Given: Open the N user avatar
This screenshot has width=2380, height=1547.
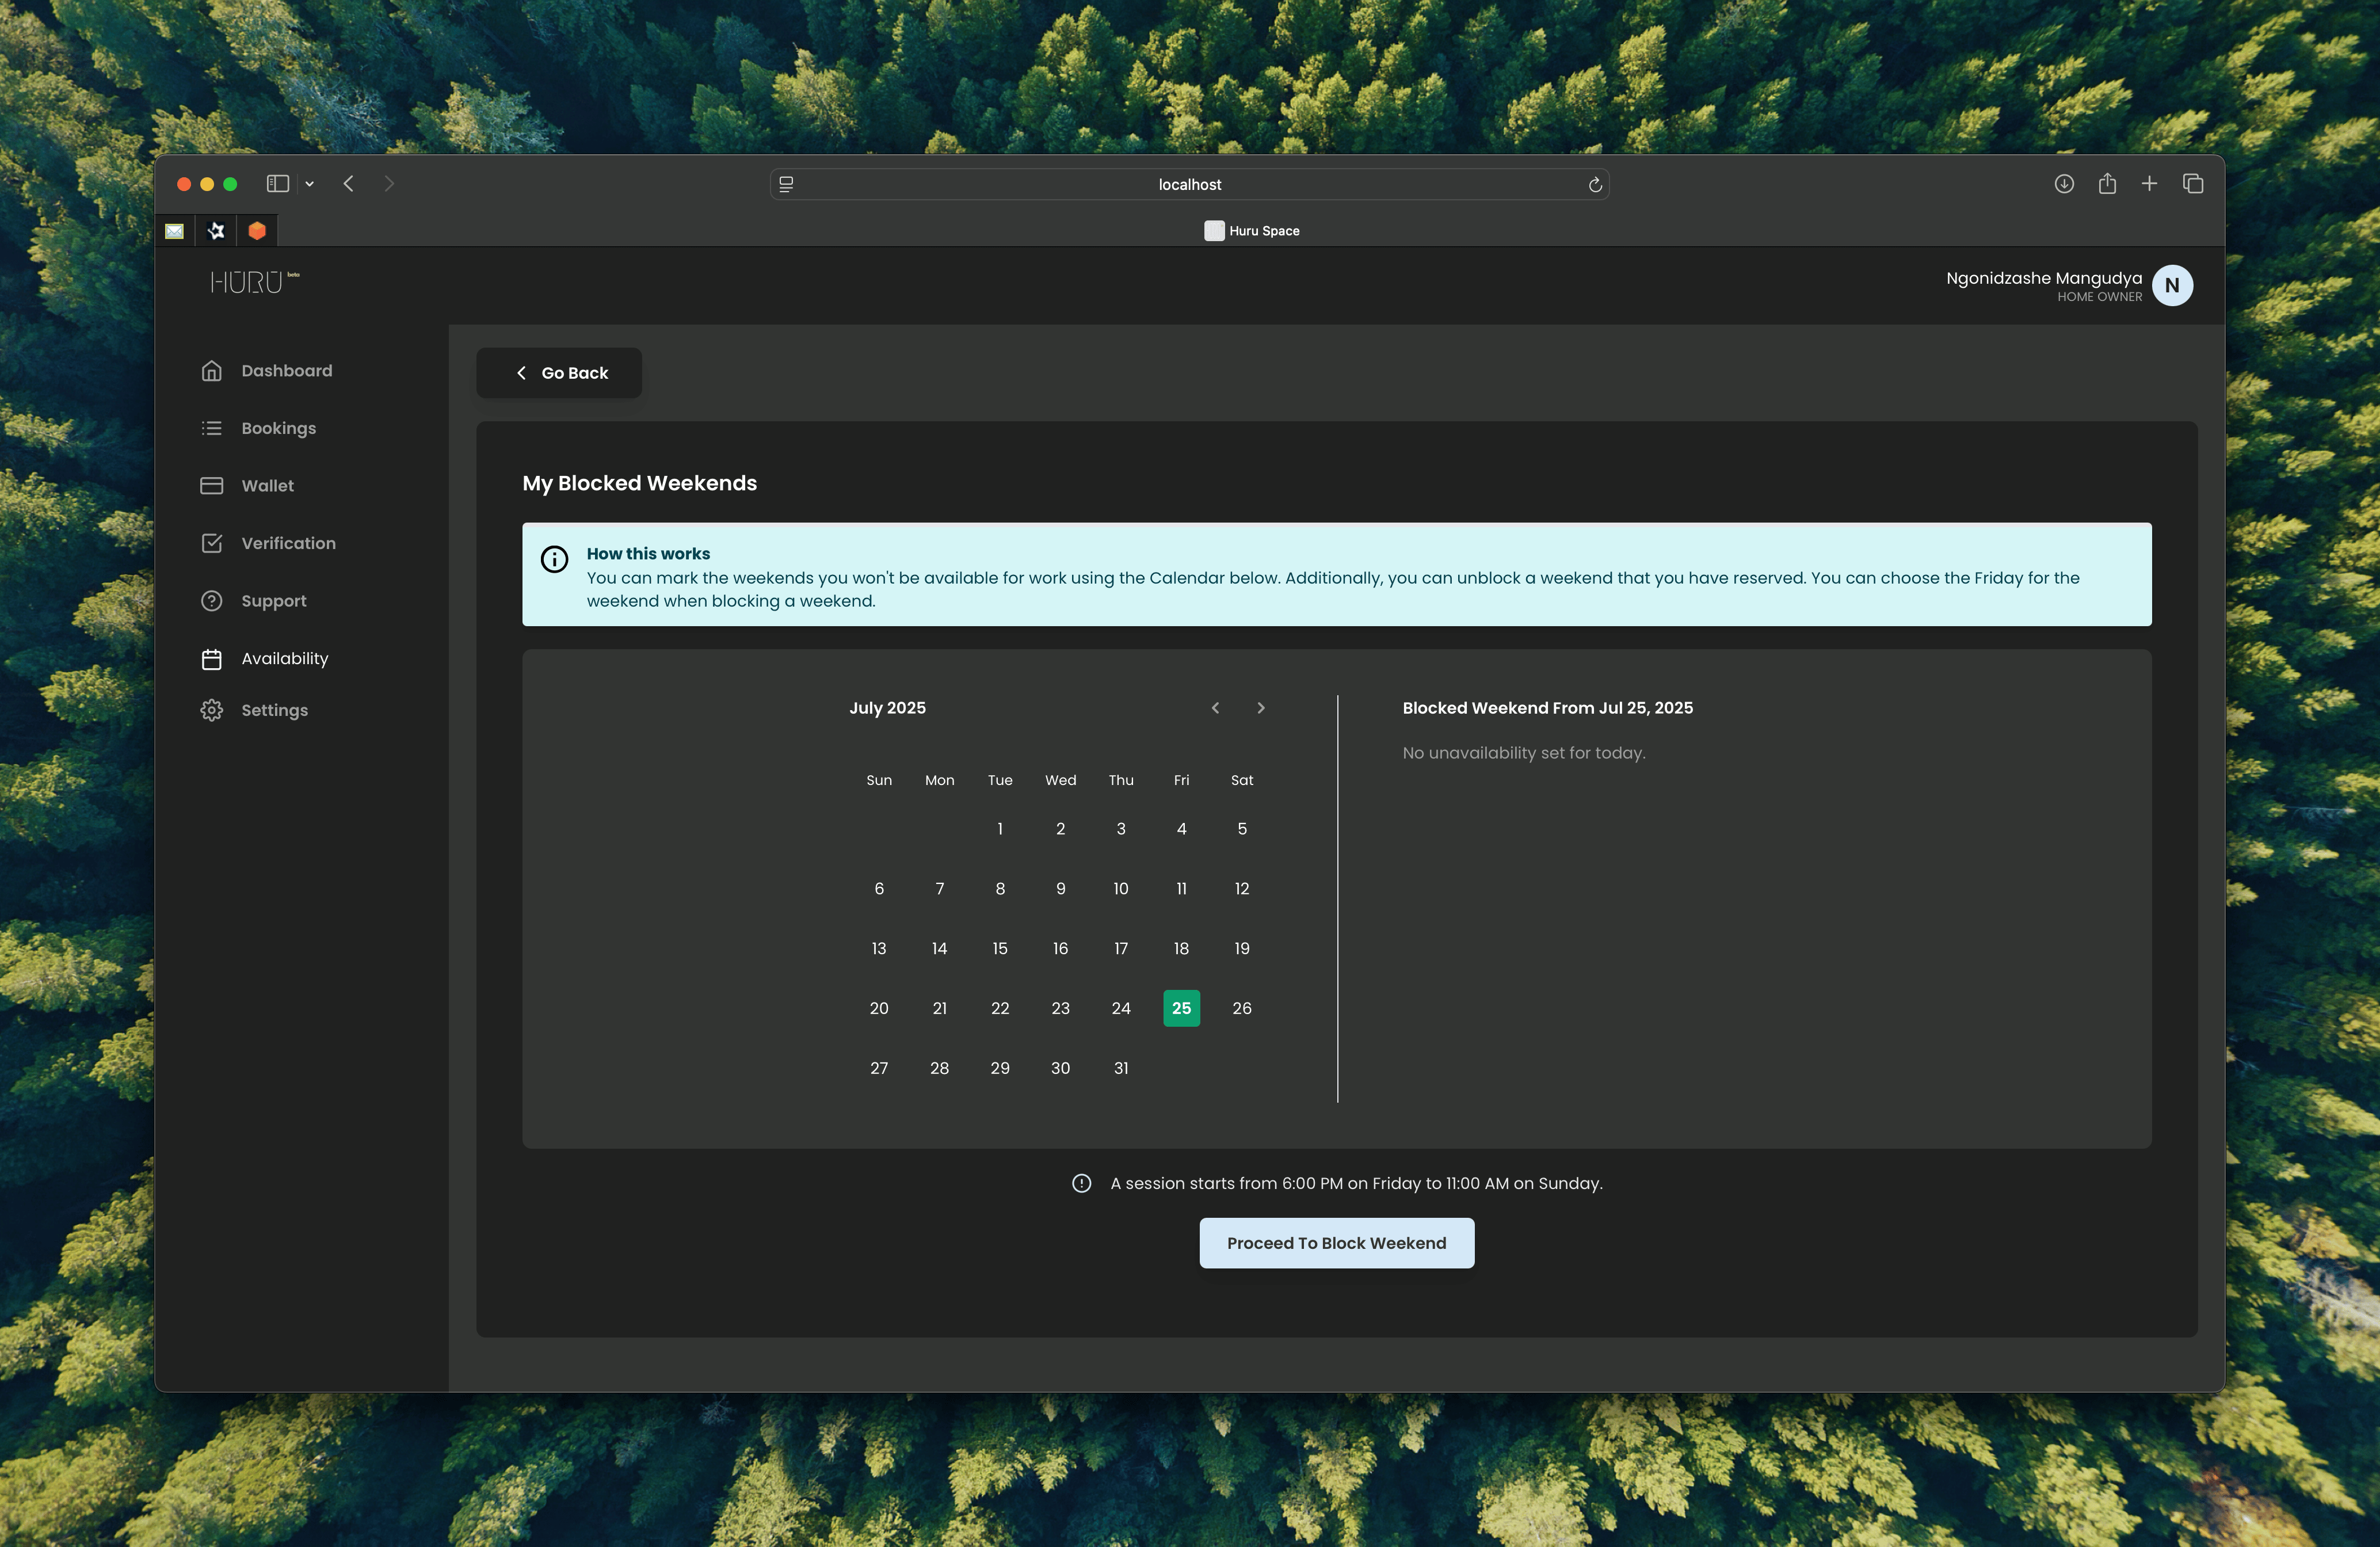Looking at the screenshot, I should [2172, 286].
